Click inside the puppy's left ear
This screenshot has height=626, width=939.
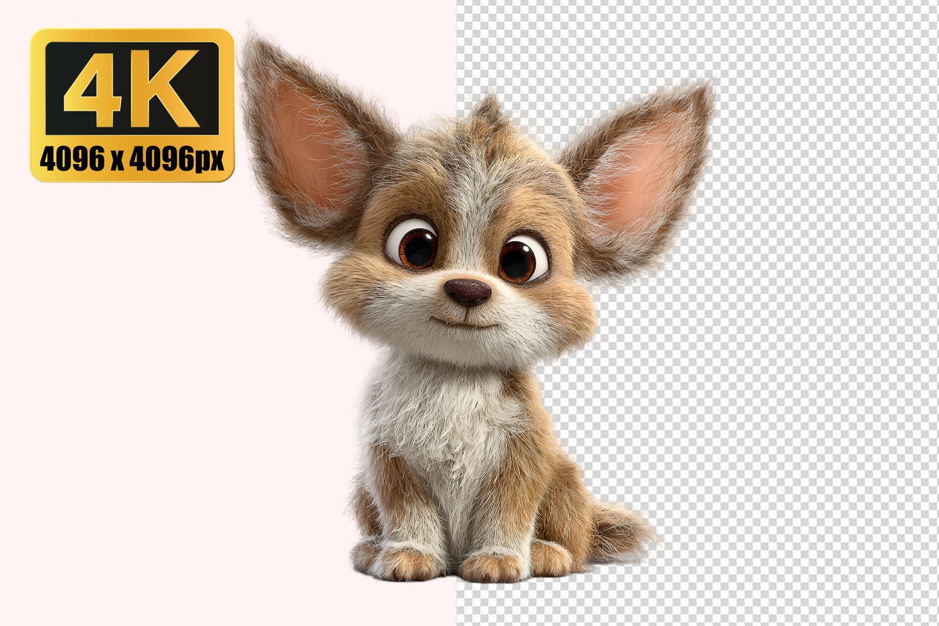[x=307, y=144]
